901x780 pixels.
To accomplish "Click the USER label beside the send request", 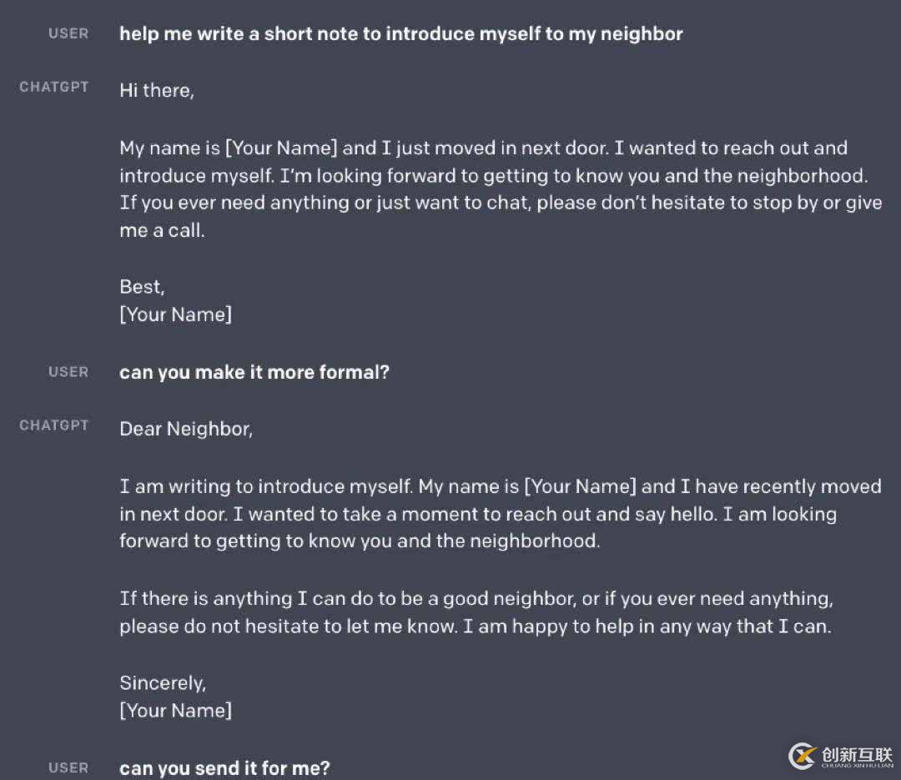I will pos(68,767).
